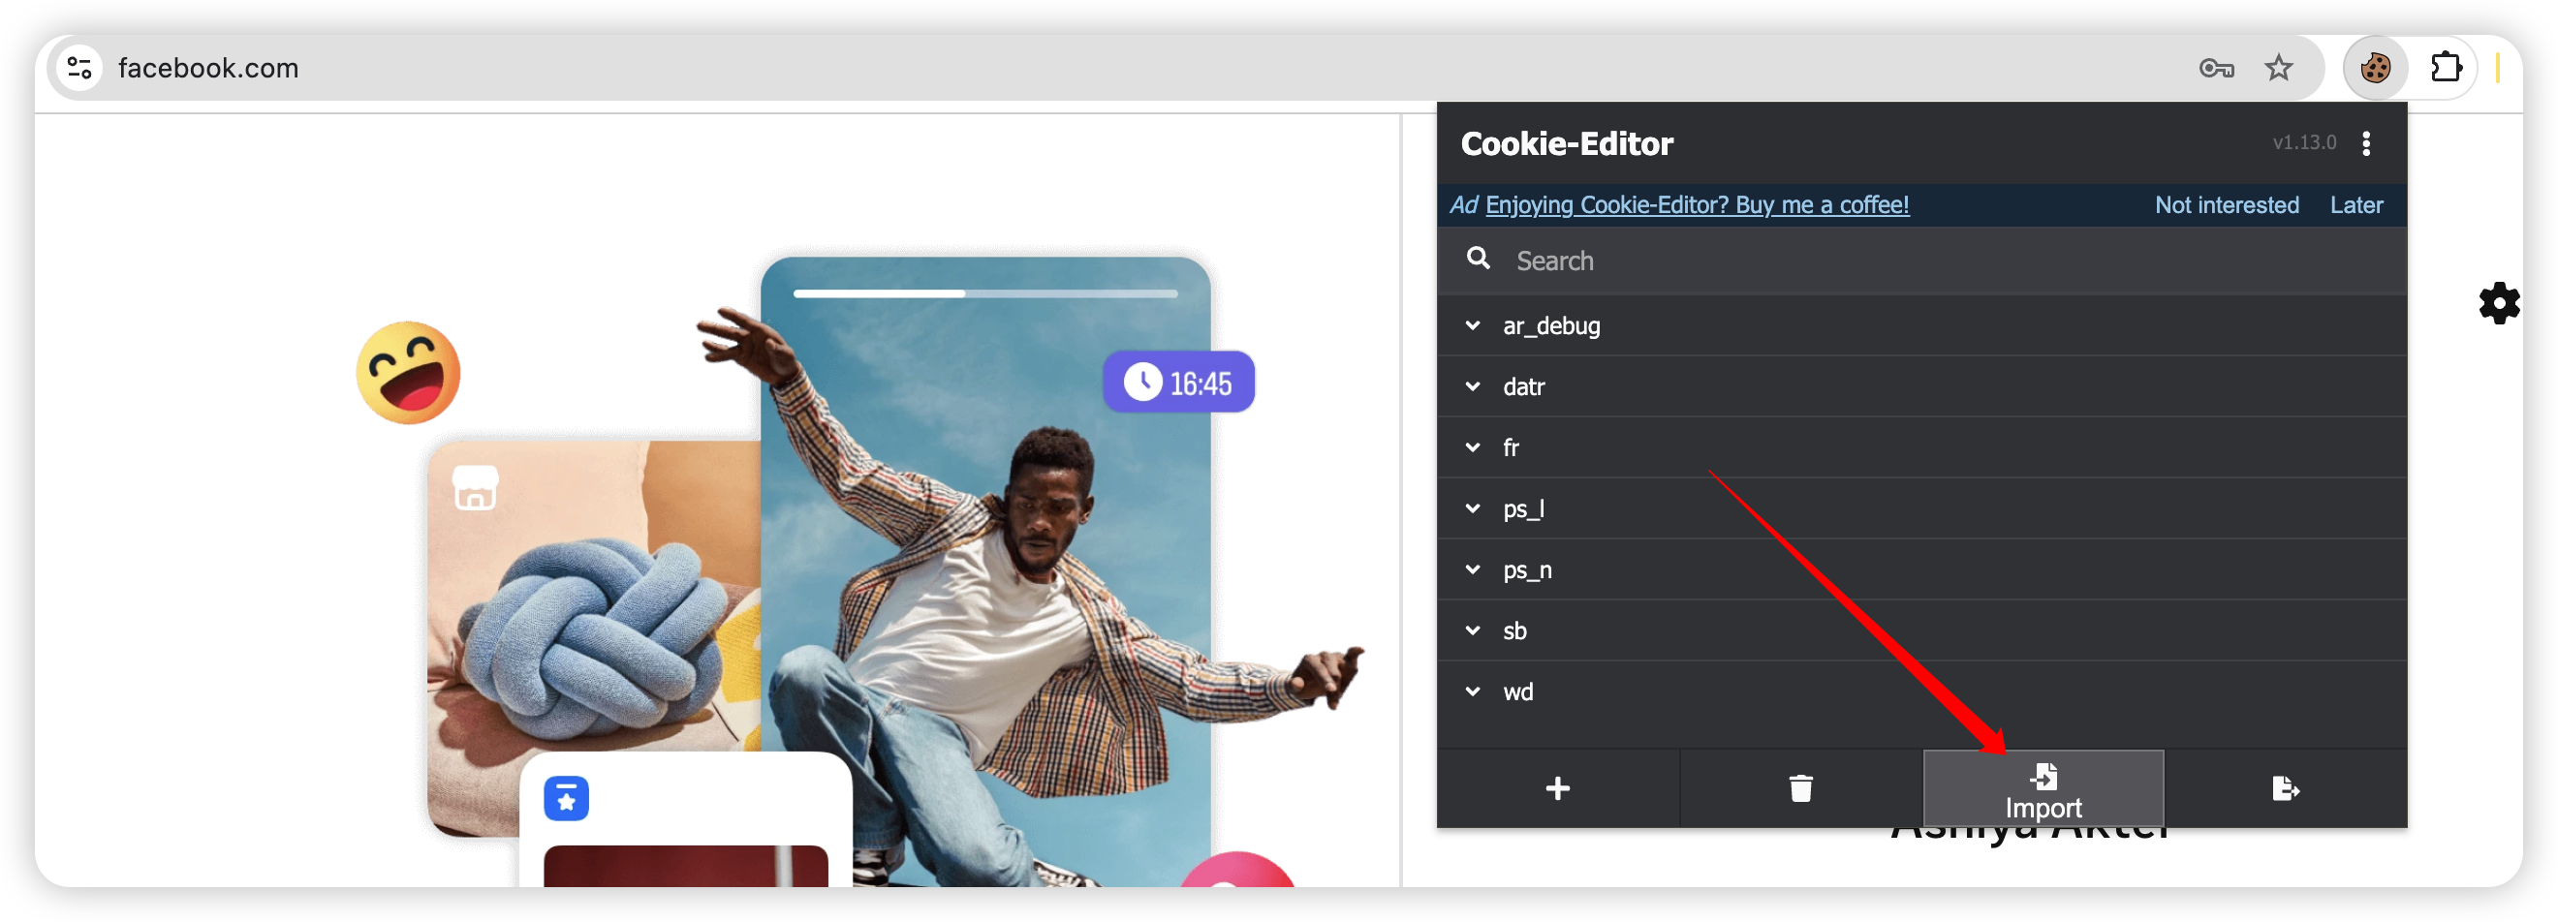Add a new cookie with the plus icon

click(x=1558, y=788)
